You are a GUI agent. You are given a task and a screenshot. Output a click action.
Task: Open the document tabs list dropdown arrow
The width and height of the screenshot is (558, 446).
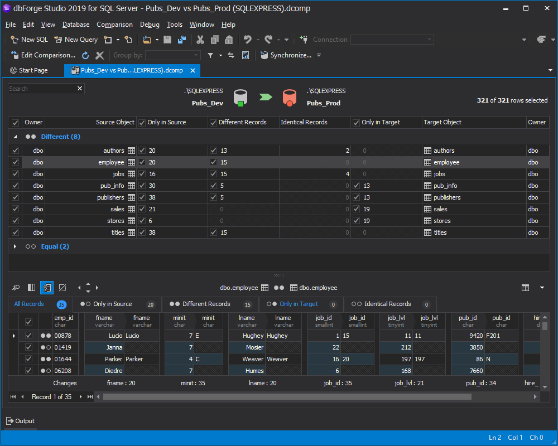(x=551, y=70)
